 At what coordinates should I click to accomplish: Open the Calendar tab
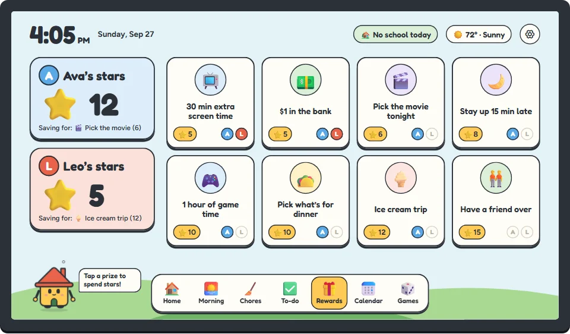pos(368,293)
